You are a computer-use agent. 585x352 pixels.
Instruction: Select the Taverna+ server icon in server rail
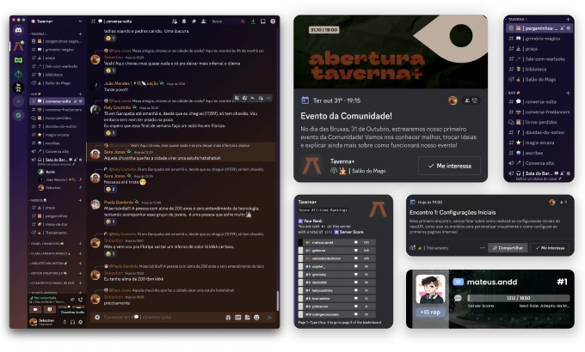[18, 46]
